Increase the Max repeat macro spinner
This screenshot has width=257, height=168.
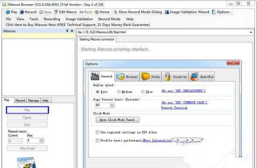pyautogui.click(x=42, y=140)
